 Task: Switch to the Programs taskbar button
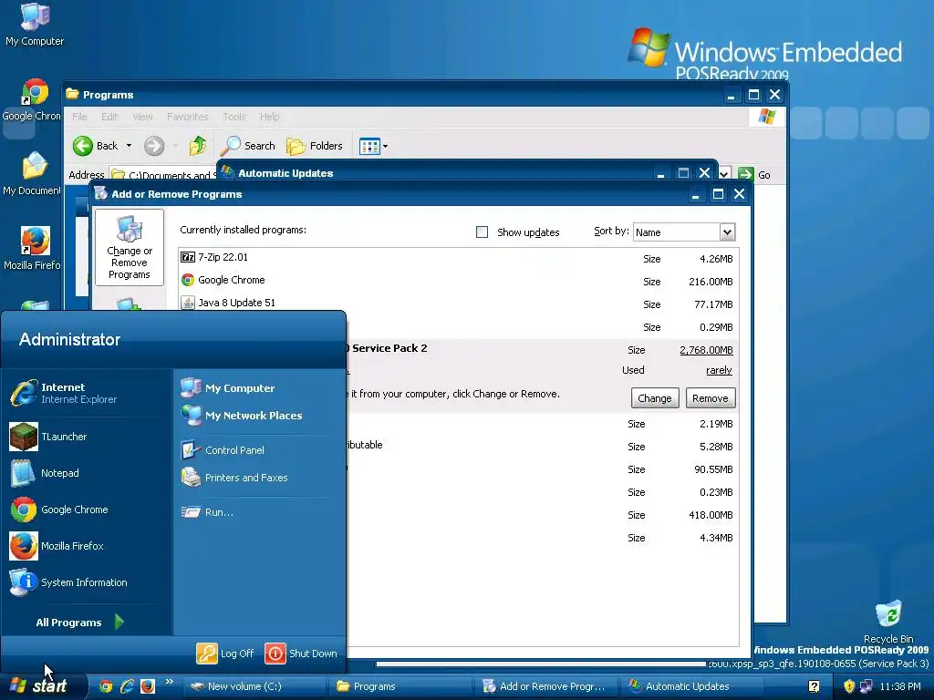[400, 686]
